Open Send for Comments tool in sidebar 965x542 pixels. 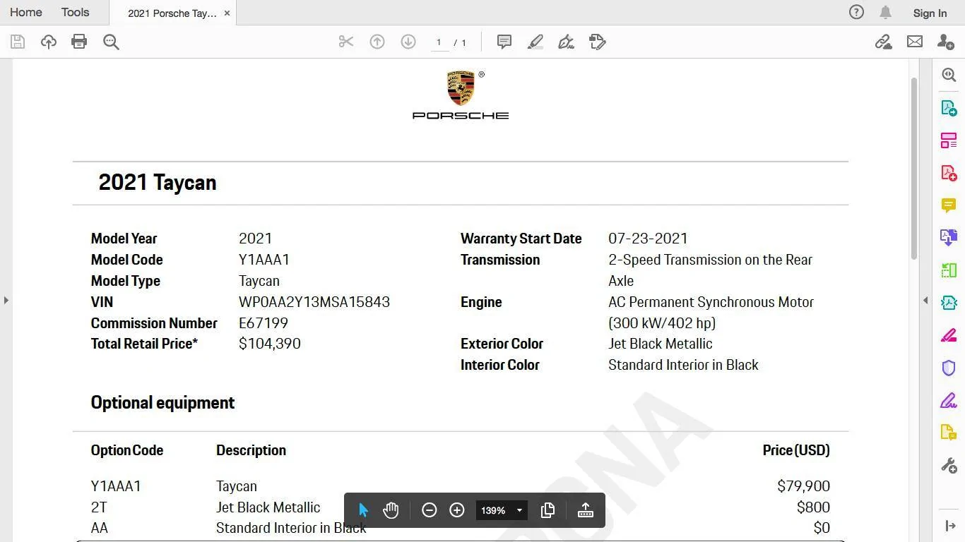pyautogui.click(x=949, y=433)
